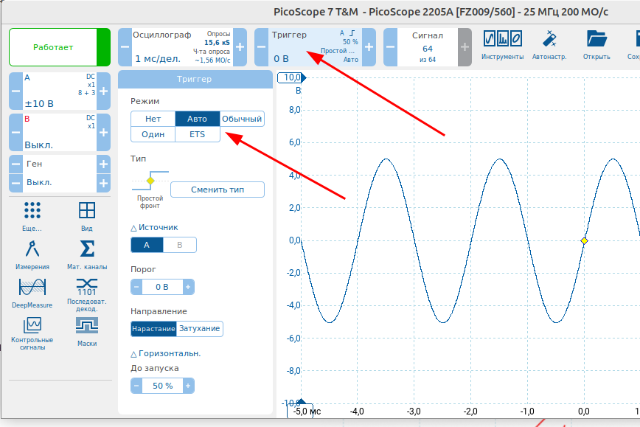Open the Маски masks tool
Screen dimensions: 640x427
(87, 331)
